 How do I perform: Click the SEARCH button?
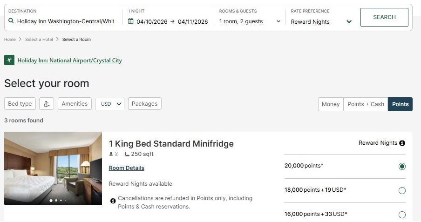tap(384, 17)
